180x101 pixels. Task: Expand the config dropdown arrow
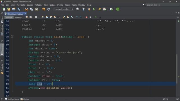pos(72,9)
